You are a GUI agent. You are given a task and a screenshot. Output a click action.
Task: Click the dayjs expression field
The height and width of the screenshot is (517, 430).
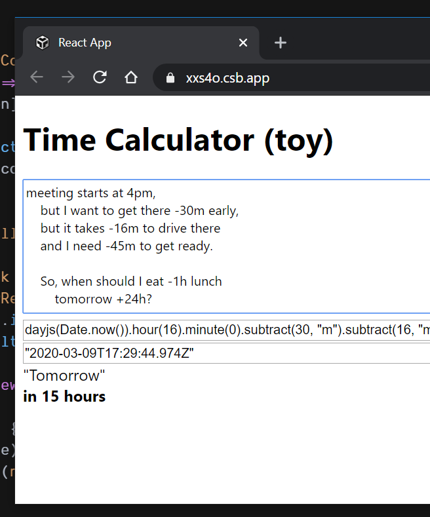[226, 330]
